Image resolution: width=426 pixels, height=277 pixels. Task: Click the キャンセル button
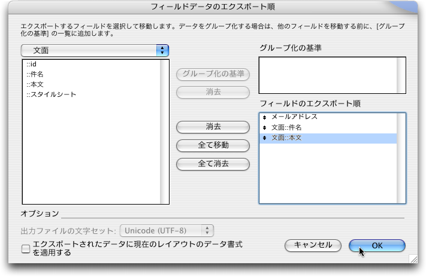click(x=313, y=245)
